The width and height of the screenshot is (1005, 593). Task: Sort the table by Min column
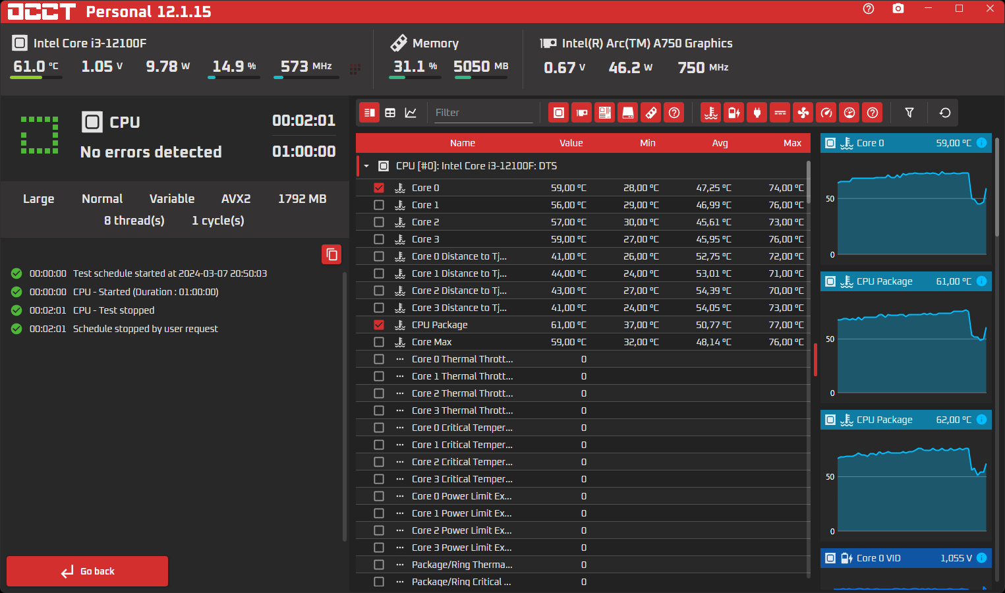tap(648, 143)
